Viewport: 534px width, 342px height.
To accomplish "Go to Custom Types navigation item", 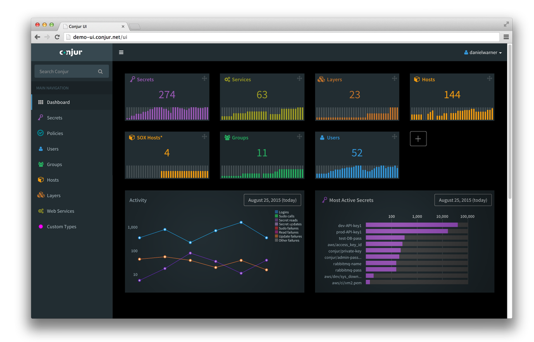I will [72, 227].
